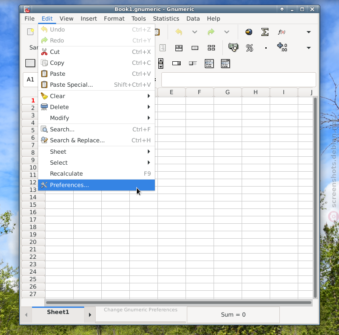This screenshot has width=339, height=335.
Task: Apply percent format with the % icon
Action: point(249,48)
